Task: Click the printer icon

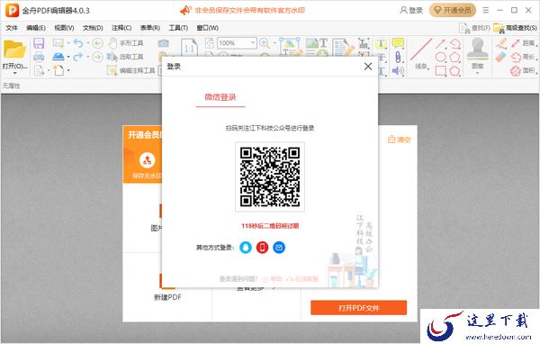Action: point(39,57)
